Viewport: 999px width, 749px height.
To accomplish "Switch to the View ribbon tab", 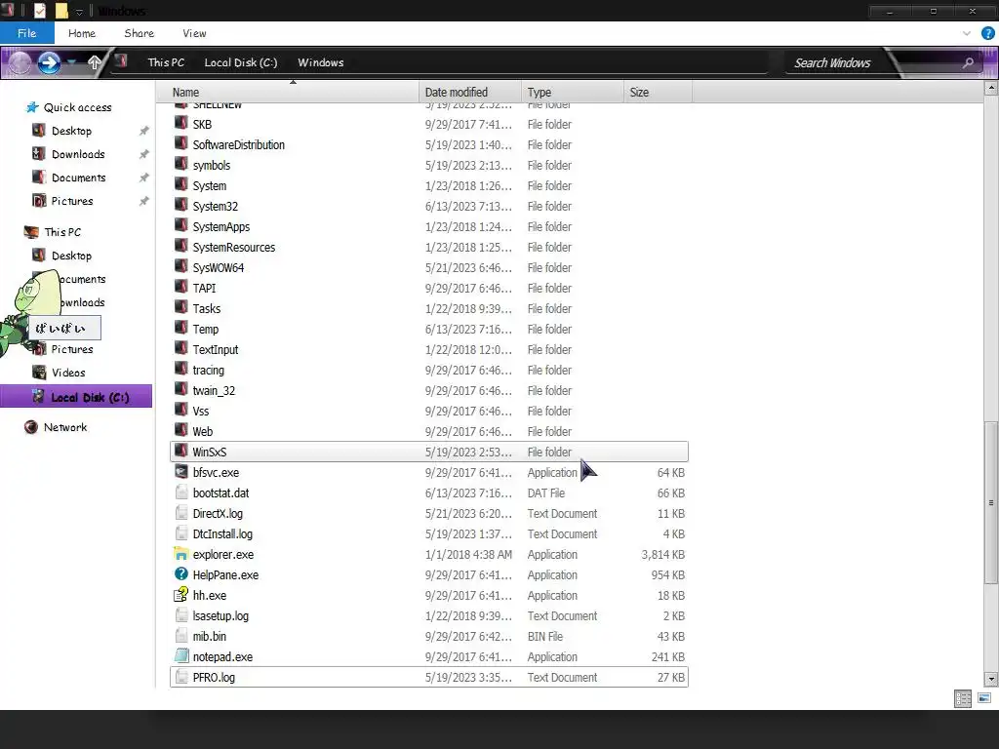I will (194, 33).
